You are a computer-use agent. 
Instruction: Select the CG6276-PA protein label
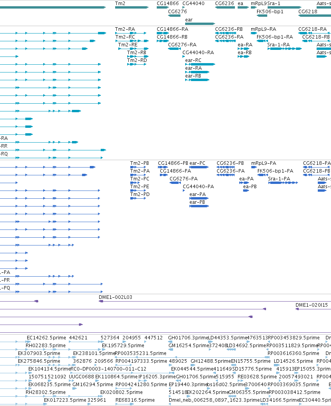click(x=184, y=179)
